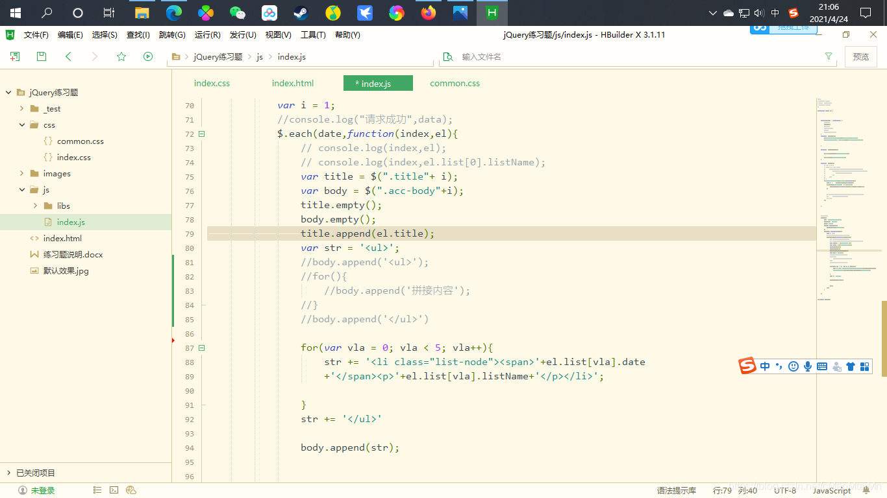Image resolution: width=887 pixels, height=498 pixels.
Task: Switch to the index.css tab
Action: click(212, 83)
